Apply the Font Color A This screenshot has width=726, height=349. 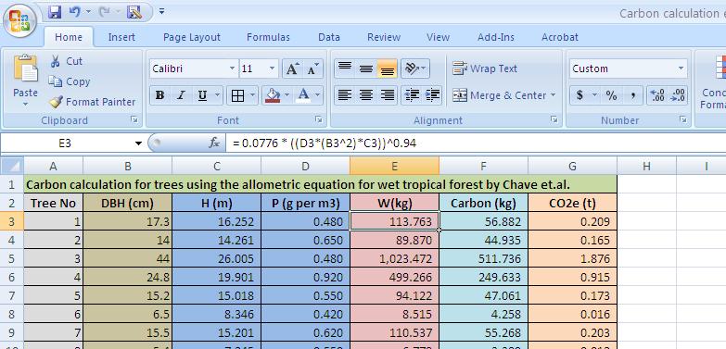tap(303, 95)
